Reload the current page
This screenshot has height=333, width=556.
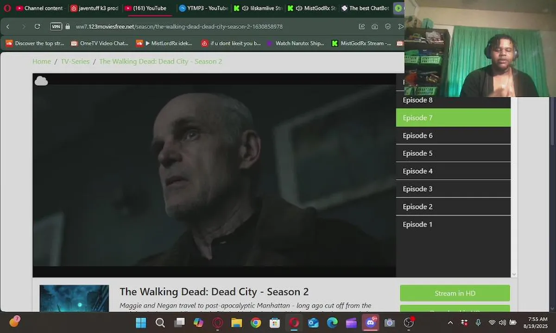38,27
